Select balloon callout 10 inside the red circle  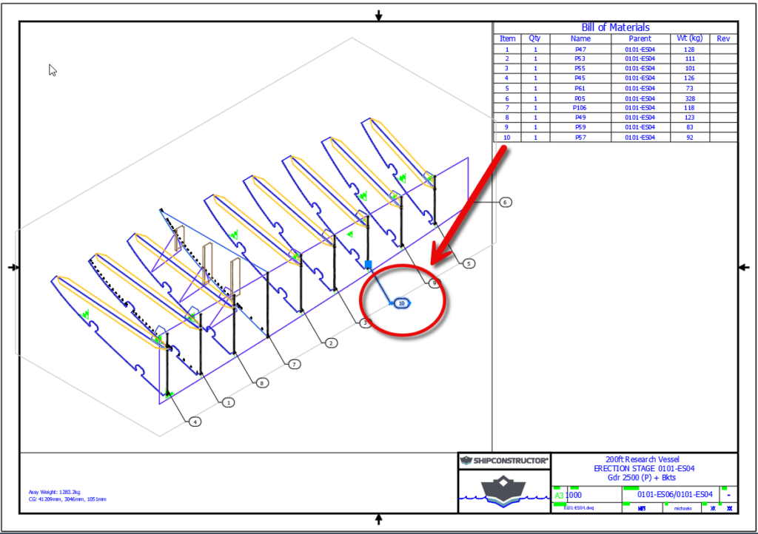(x=400, y=302)
